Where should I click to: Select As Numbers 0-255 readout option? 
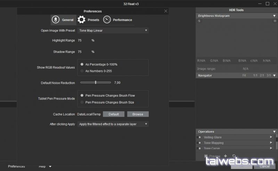pos(82,71)
